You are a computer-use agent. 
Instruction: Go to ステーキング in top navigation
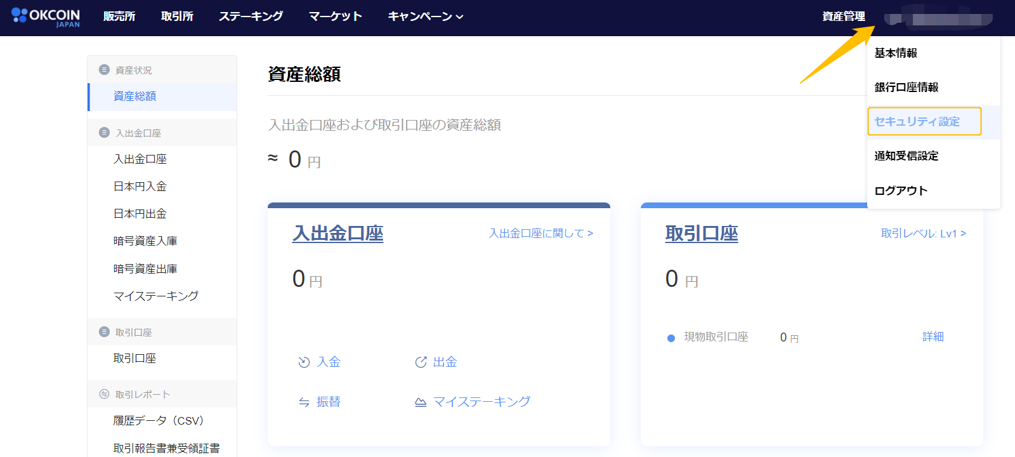pos(251,17)
